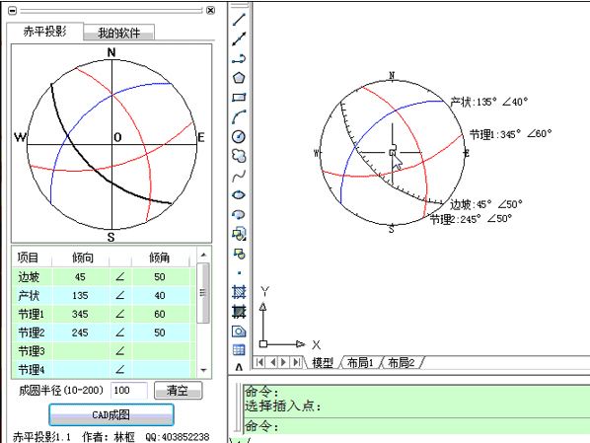The width and height of the screenshot is (590, 443).
Task: Click the empty 节理3 dip direction cell
Action: coord(81,351)
